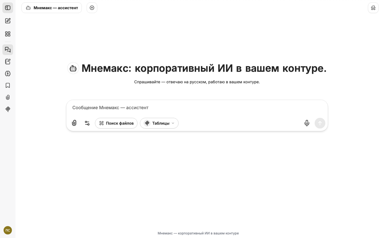Viewport: 381px width, 238px height.
Task: Attach a file using the paperclip in composer
Action: (x=74, y=123)
